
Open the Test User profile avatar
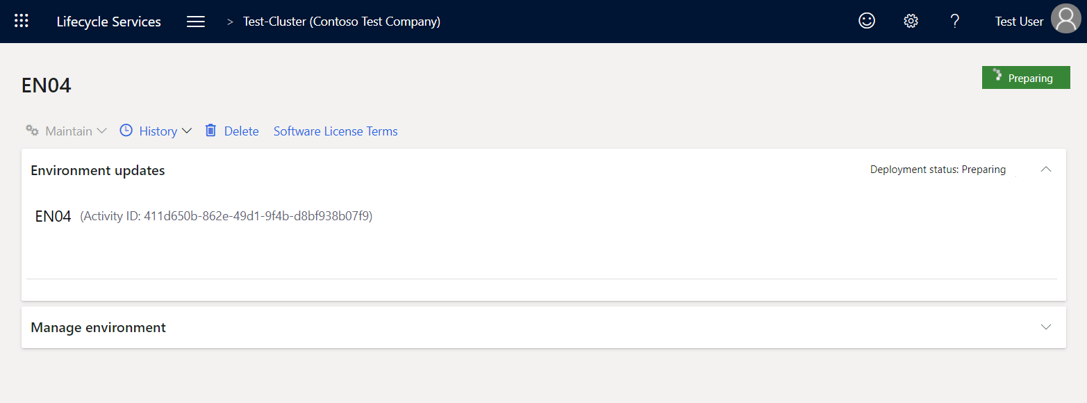[x=1065, y=19]
